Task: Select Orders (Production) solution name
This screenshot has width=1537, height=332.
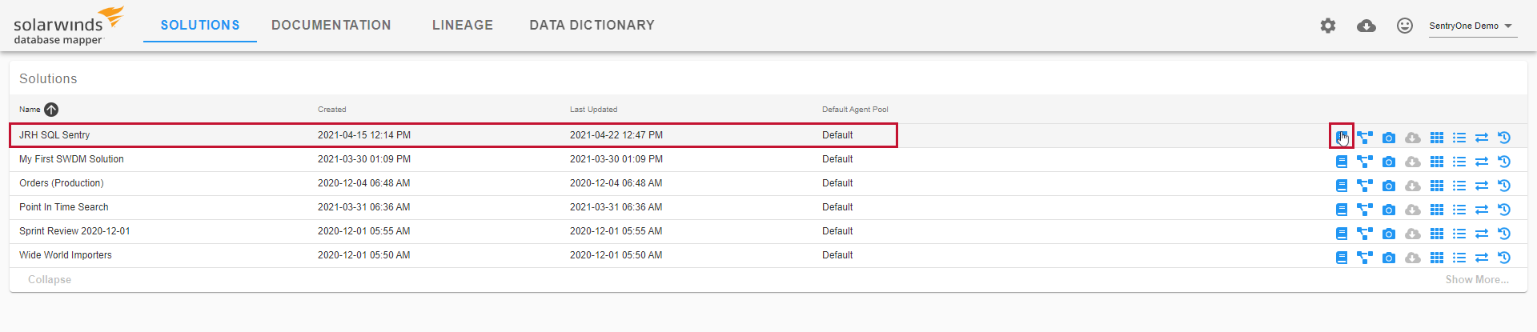Action: coord(62,183)
